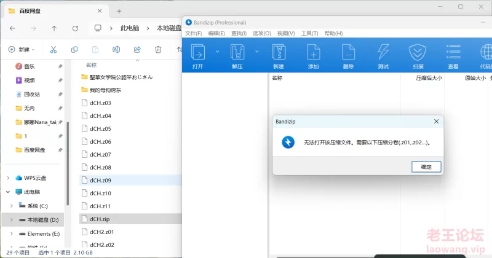Image resolution: width=492 pixels, height=258 pixels.
Task: Expand 系统 (C:) drive node
Action: pos(12,206)
